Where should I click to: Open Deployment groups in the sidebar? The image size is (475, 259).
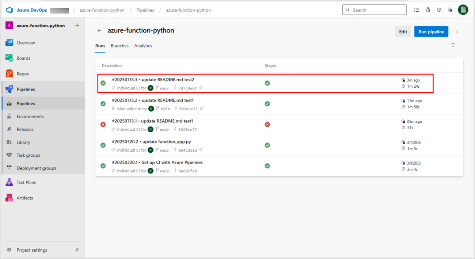(43, 168)
